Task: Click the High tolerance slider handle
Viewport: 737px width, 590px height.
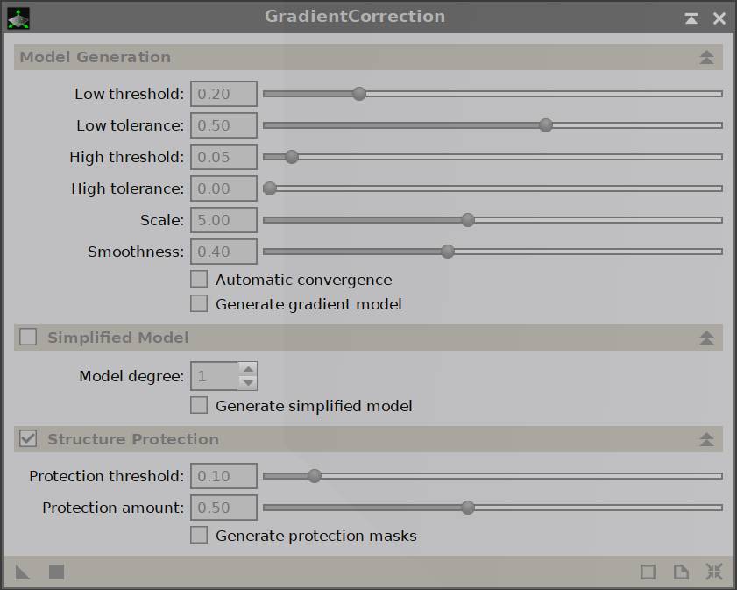Action: click(x=270, y=188)
